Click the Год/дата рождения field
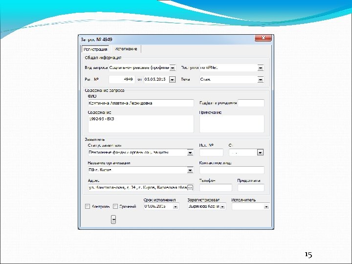This screenshot has height=264, width=352. [251, 103]
